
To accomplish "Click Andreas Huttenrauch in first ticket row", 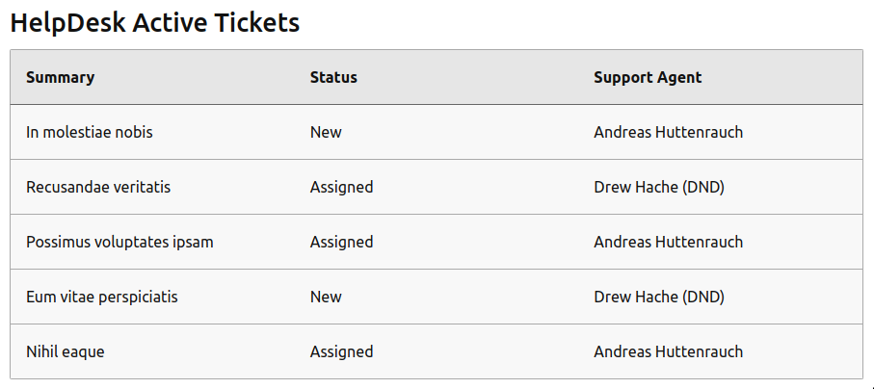I will pos(669,132).
